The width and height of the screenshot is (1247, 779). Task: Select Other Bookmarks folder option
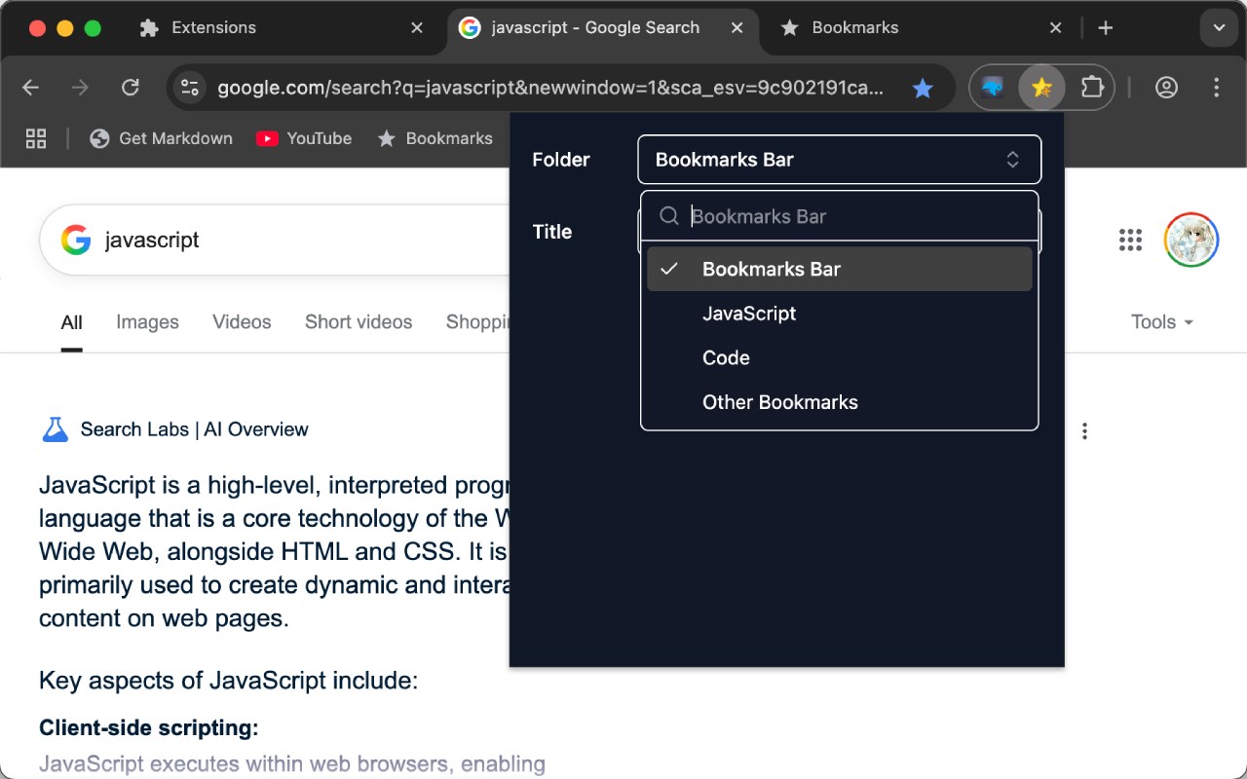(x=779, y=403)
